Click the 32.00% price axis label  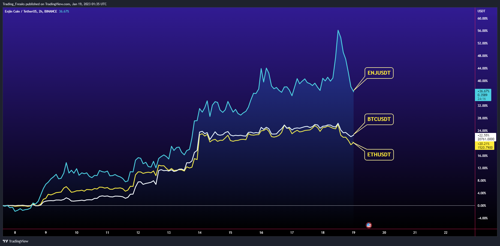click(483, 106)
